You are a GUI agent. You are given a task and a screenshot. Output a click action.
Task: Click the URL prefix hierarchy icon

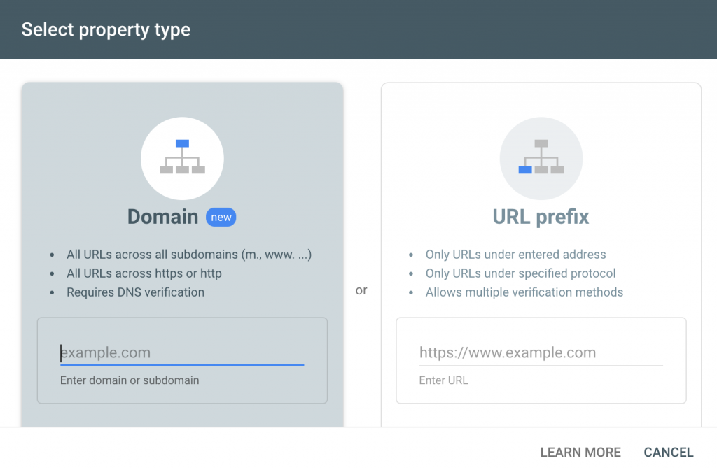click(541, 159)
